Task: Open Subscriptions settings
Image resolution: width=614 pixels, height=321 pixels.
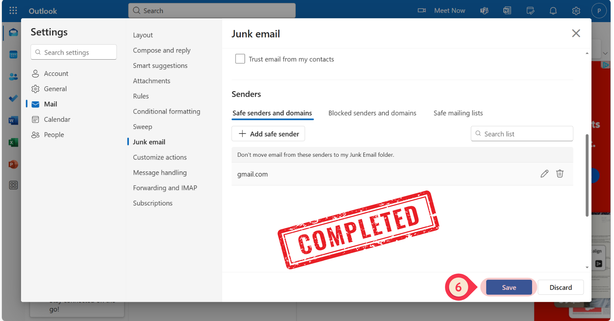Action: click(153, 203)
